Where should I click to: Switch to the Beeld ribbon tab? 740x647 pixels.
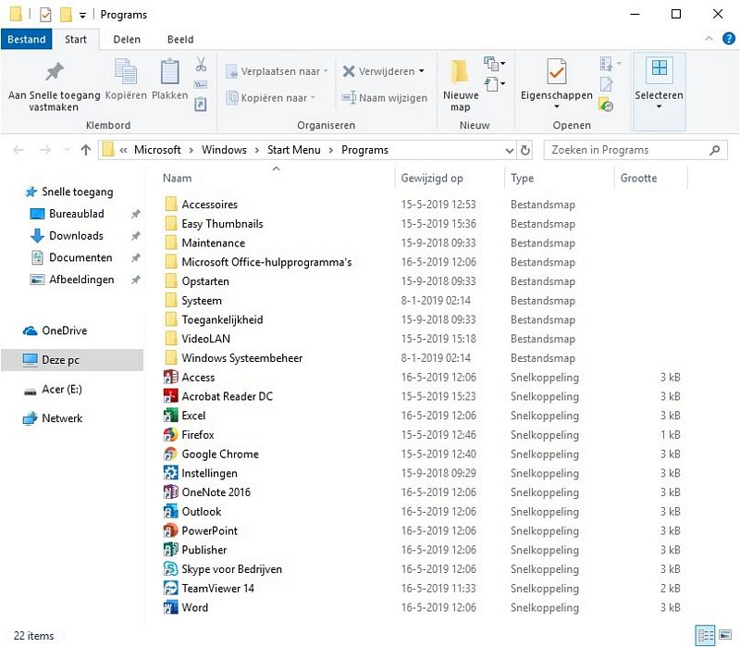(x=180, y=39)
